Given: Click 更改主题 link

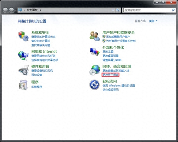Looking at the screenshot, I should (x=108, y=52).
